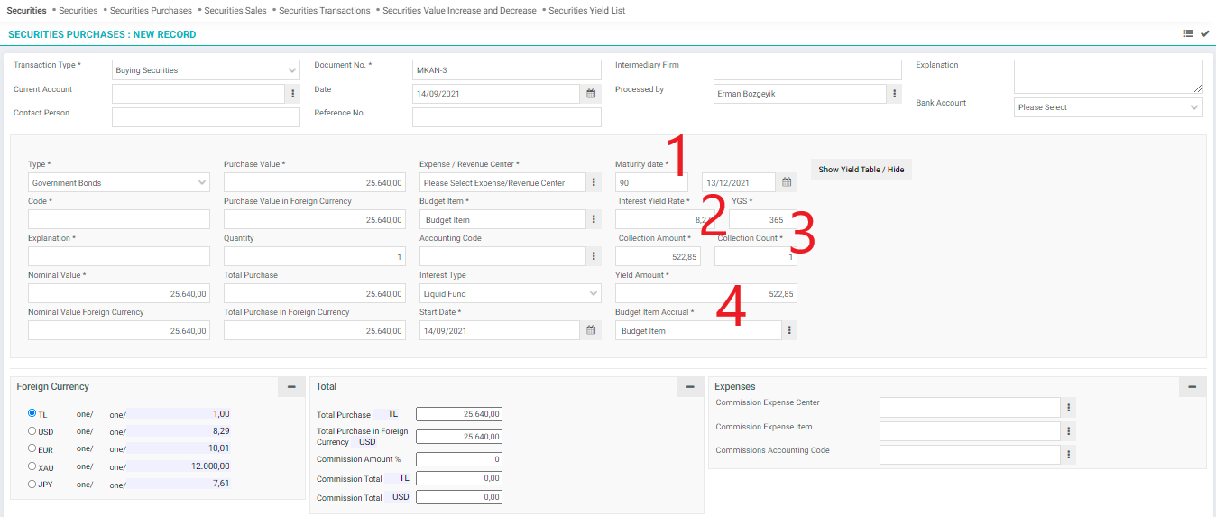The width and height of the screenshot is (1216, 517).
Task: Click the Interest Yield Rate field
Action: (666, 220)
